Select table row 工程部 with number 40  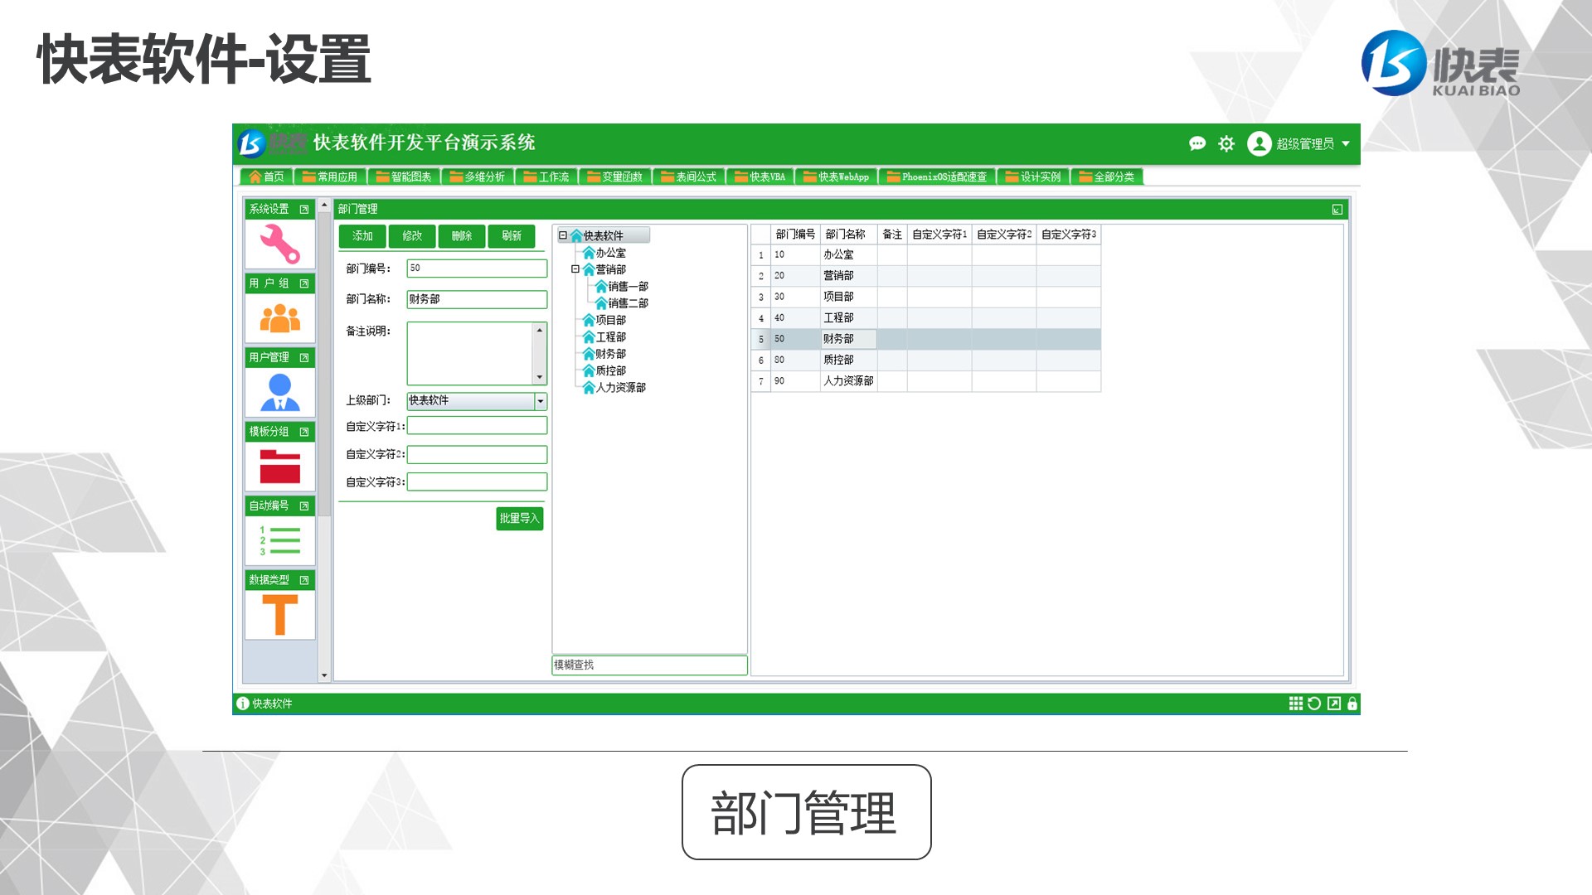pyautogui.click(x=926, y=318)
